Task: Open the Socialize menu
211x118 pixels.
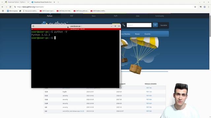Action: pyautogui.click(x=164, y=25)
